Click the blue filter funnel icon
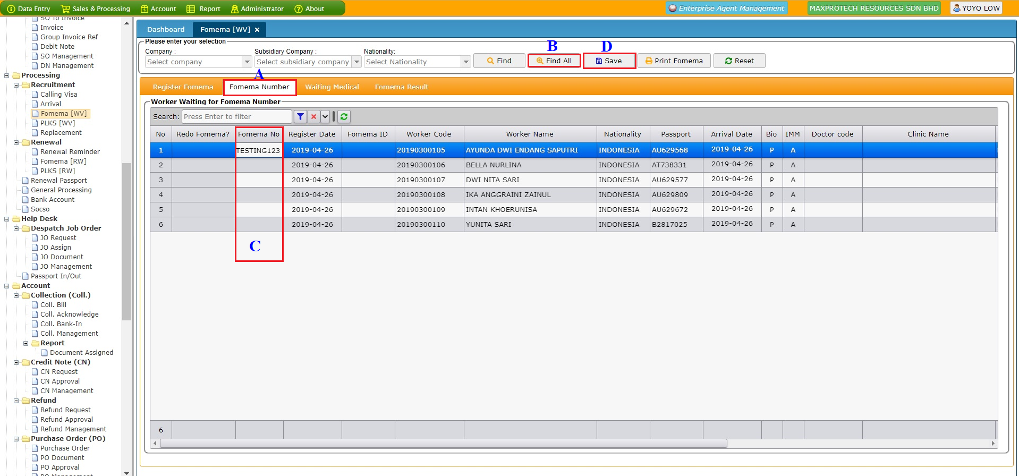This screenshot has height=476, width=1019. point(300,117)
